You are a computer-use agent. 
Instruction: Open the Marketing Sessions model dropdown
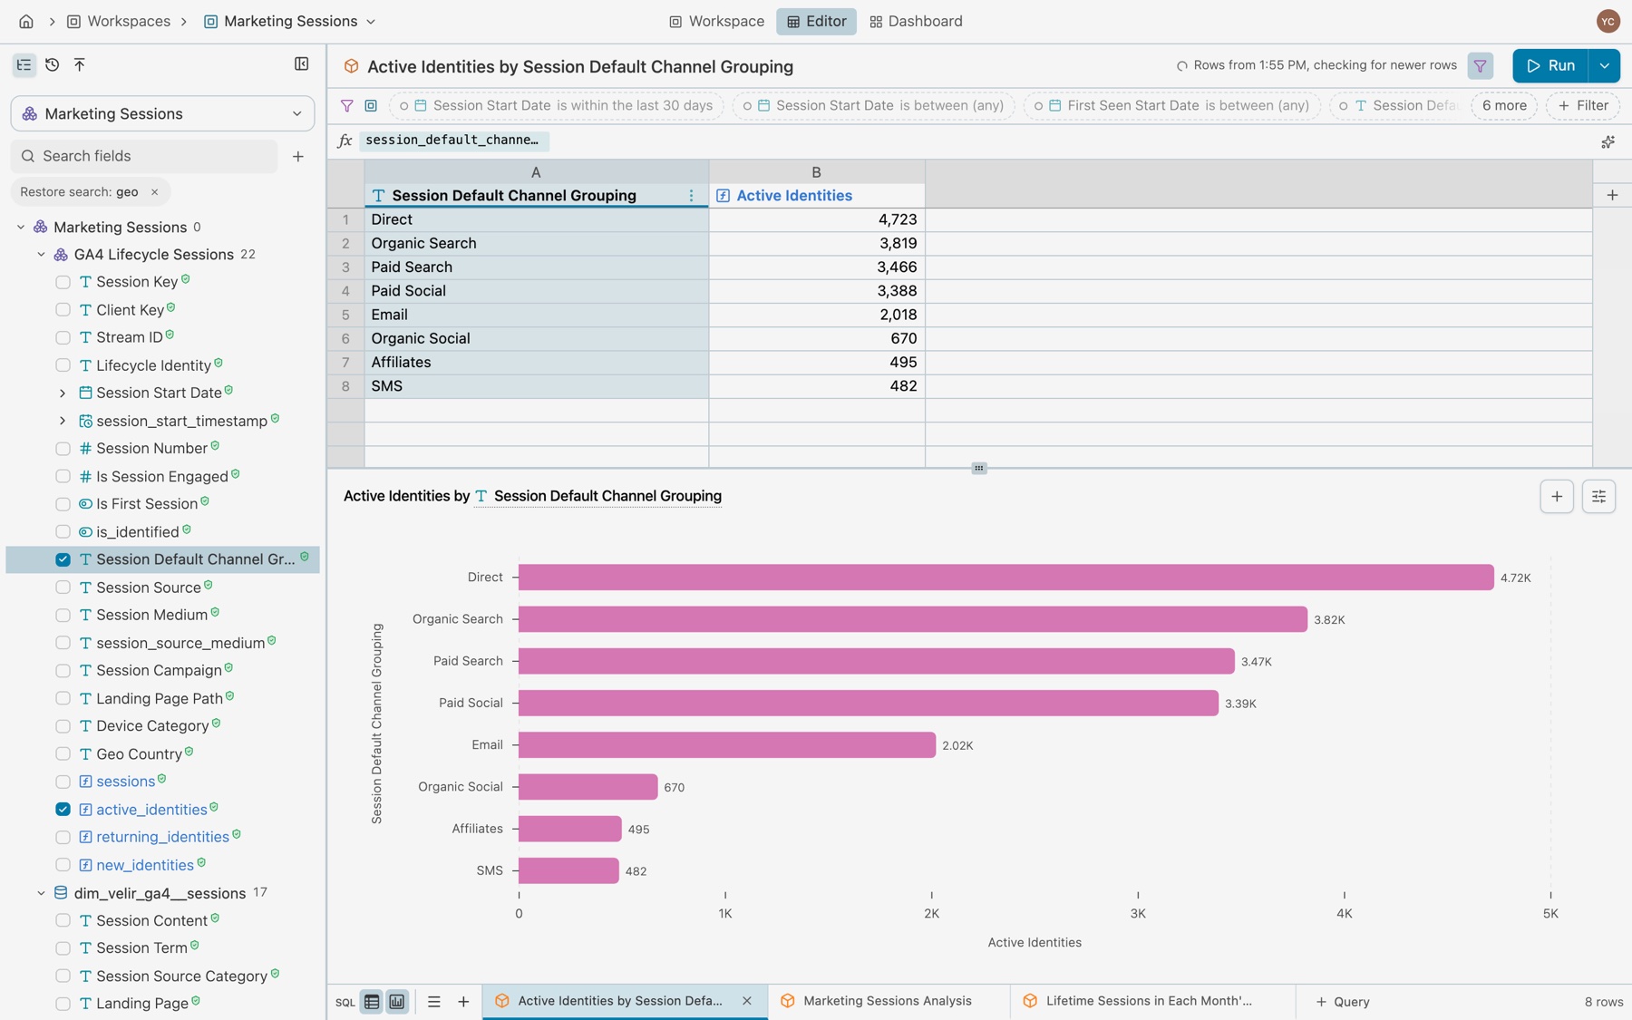(x=162, y=113)
